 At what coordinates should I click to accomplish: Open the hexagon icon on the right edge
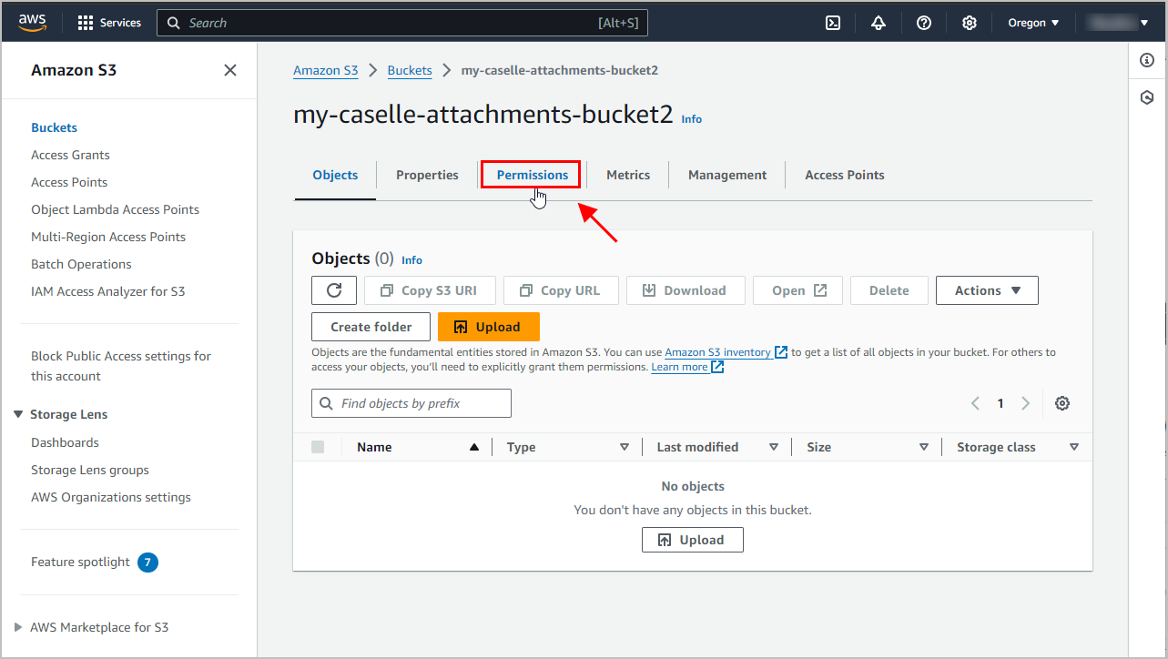pos(1147,97)
